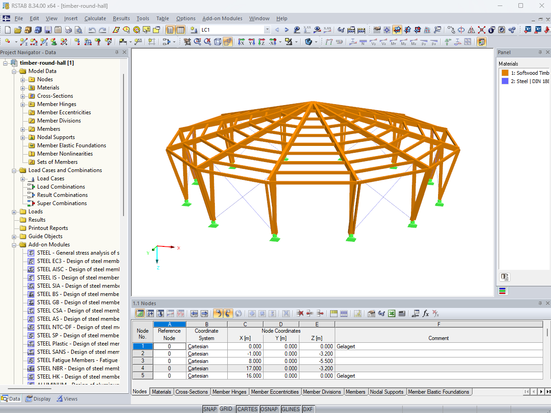Switch to the Views navigator tab
551x413 pixels.
pos(67,399)
